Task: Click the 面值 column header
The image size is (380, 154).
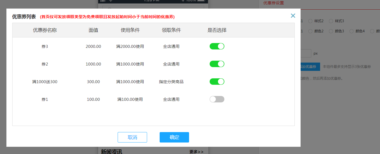Action: coord(93,30)
